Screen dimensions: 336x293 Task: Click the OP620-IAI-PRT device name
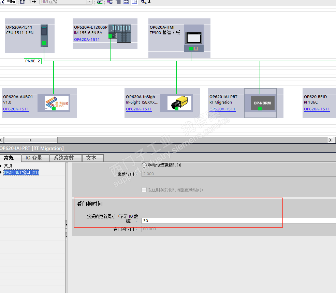coord(223,97)
